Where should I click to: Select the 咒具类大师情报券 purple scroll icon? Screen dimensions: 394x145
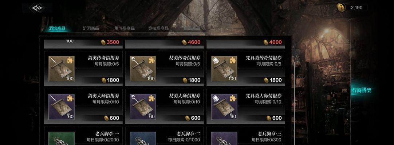[x=224, y=107]
